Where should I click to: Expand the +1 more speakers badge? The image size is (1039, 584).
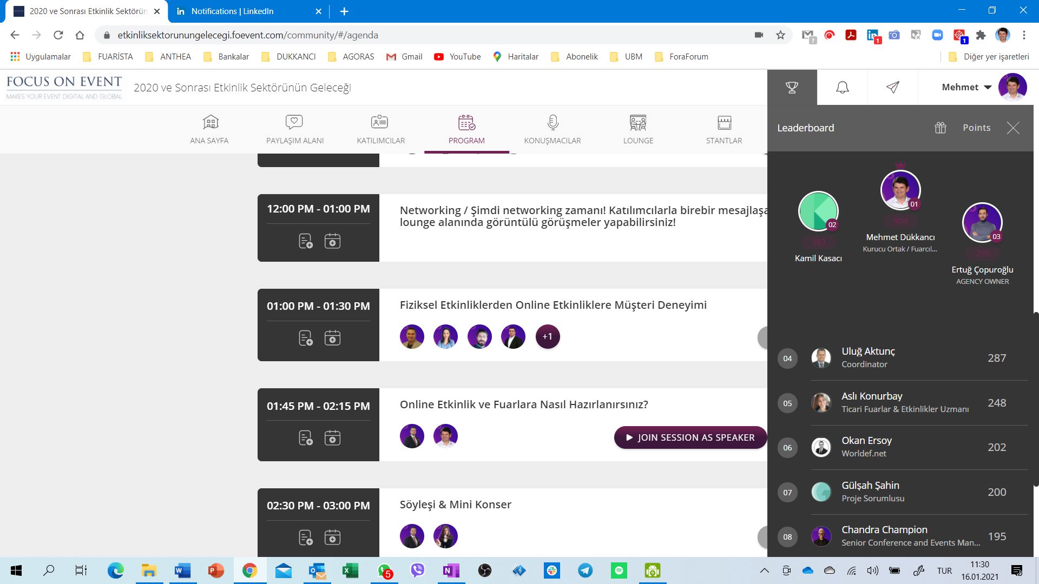coord(547,336)
